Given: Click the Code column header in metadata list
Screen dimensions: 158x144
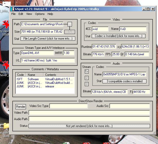Looking at the screenshot, I should pos(21,75).
